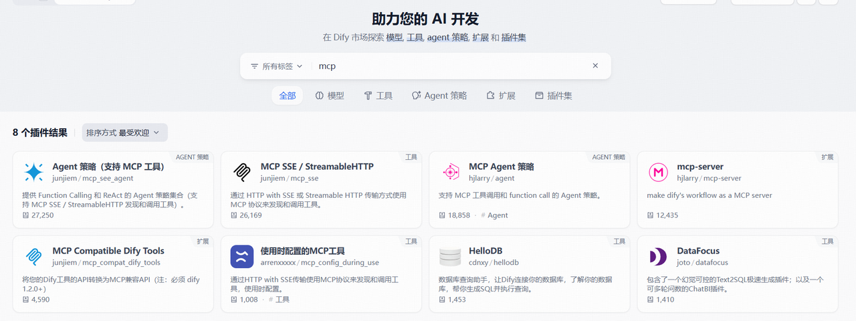This screenshot has height=321, width=856.
Task: Click the MCP Compatible Dify Tools icon
Action: (33, 257)
